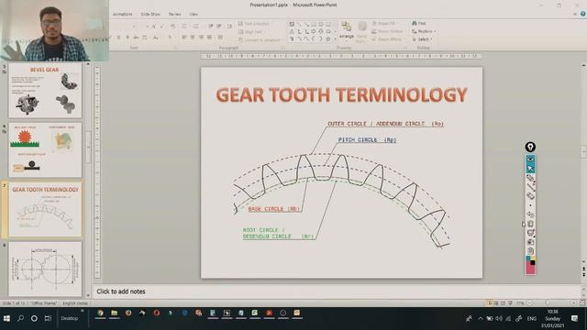Screen dimensions: 587x330
Task: Open the Select dropdown in Editing group
Action: click(422, 39)
